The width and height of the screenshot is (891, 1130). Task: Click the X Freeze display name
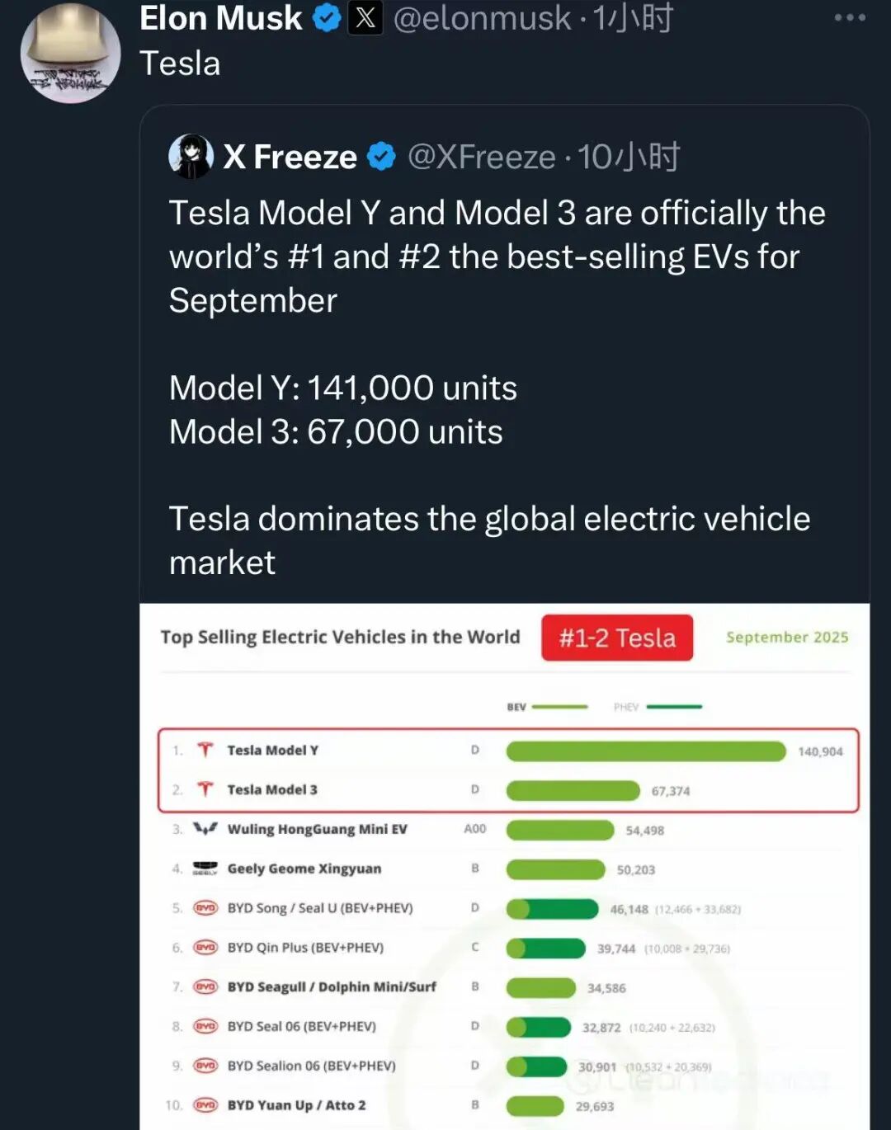pos(290,156)
